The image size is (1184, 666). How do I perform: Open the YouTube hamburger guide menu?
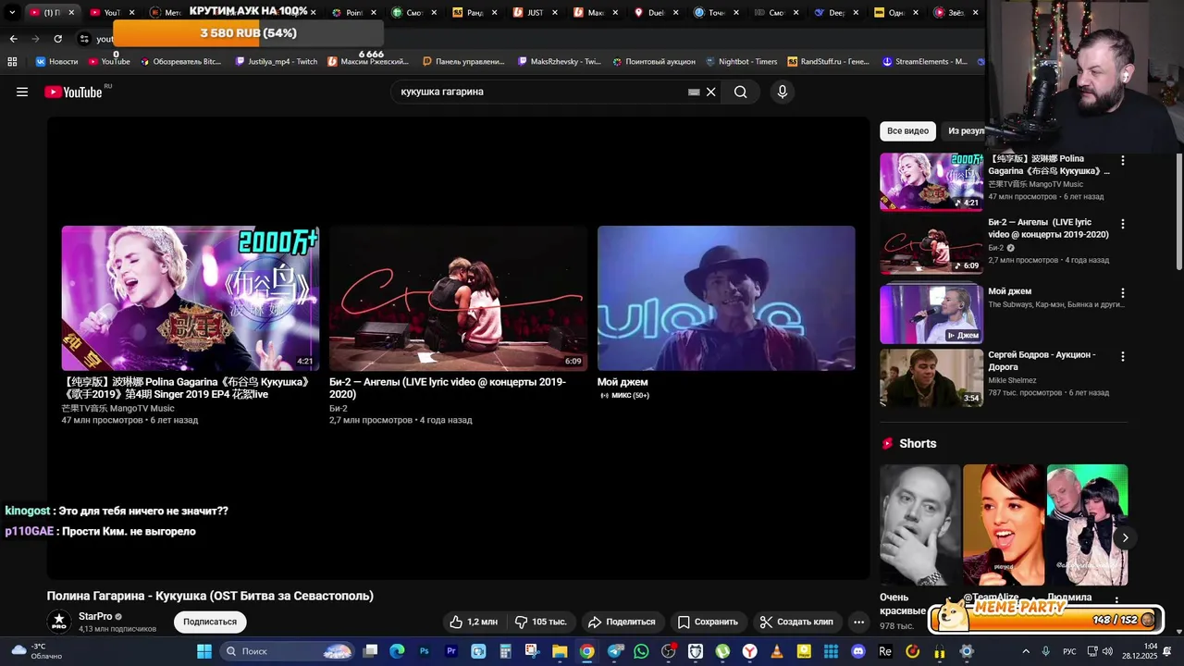point(22,92)
